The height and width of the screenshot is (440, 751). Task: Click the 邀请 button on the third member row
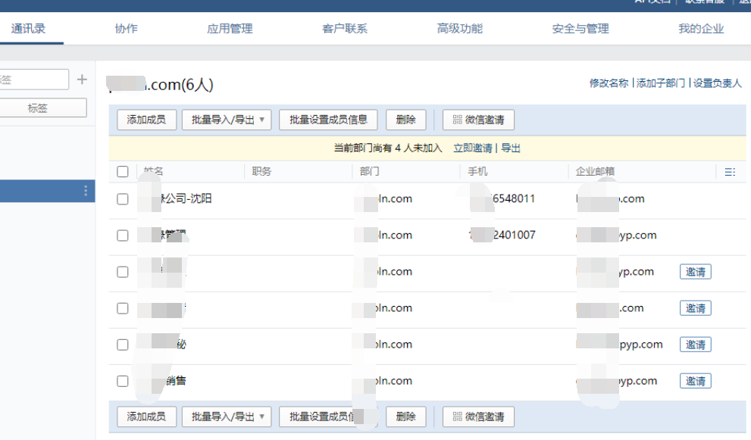pyautogui.click(x=695, y=271)
